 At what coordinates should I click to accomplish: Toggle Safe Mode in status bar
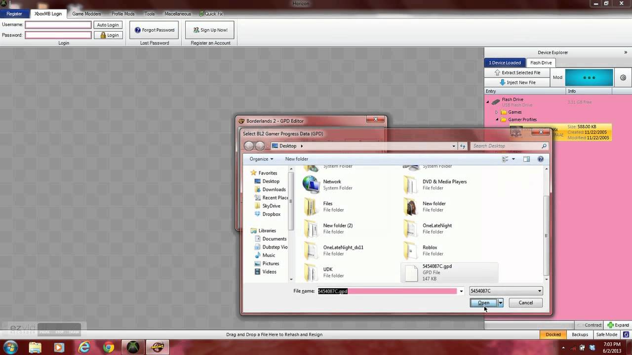(607, 334)
